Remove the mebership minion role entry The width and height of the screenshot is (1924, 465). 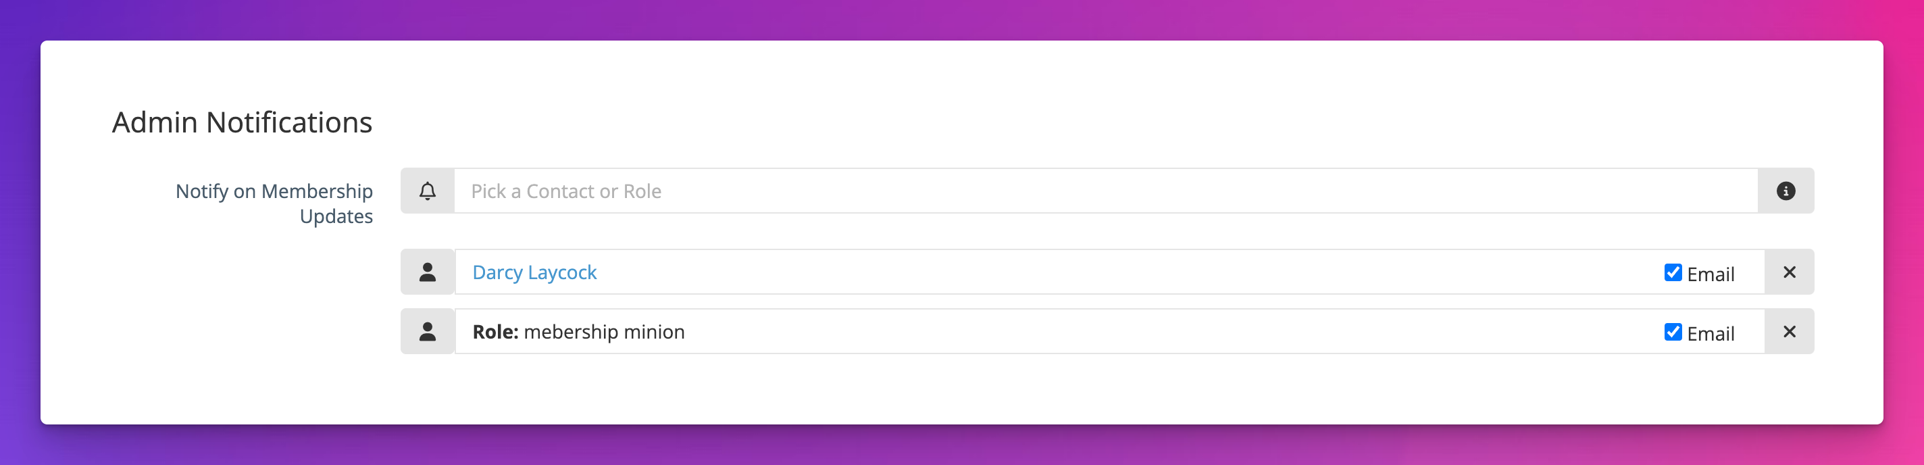coord(1789,331)
